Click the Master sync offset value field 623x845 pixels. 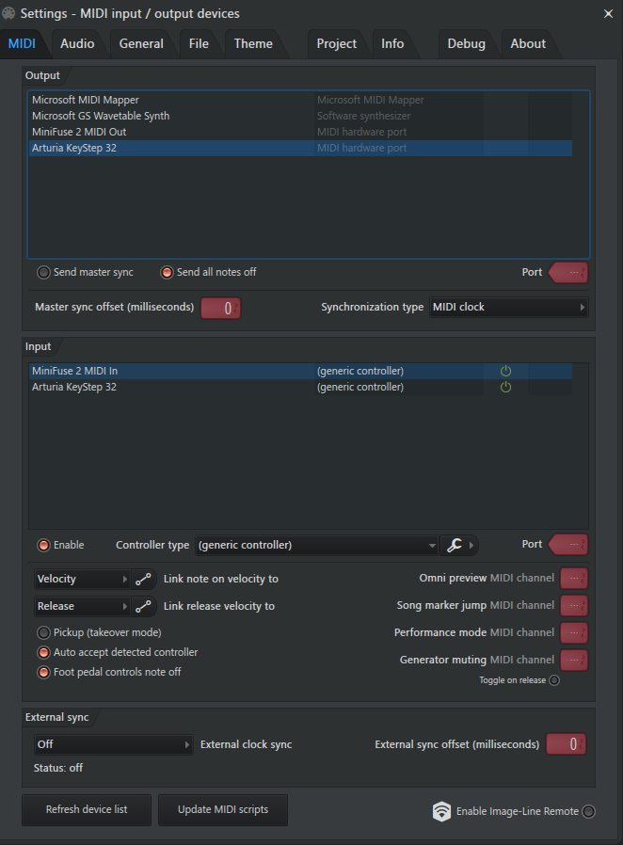click(220, 308)
